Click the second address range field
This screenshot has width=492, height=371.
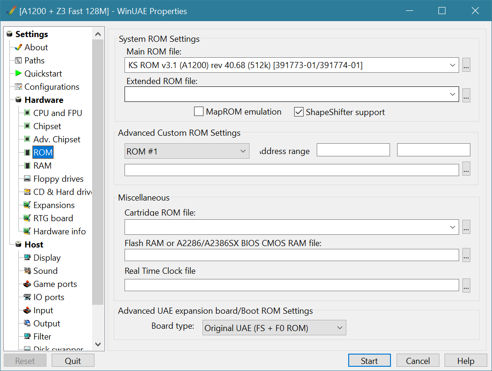[434, 150]
